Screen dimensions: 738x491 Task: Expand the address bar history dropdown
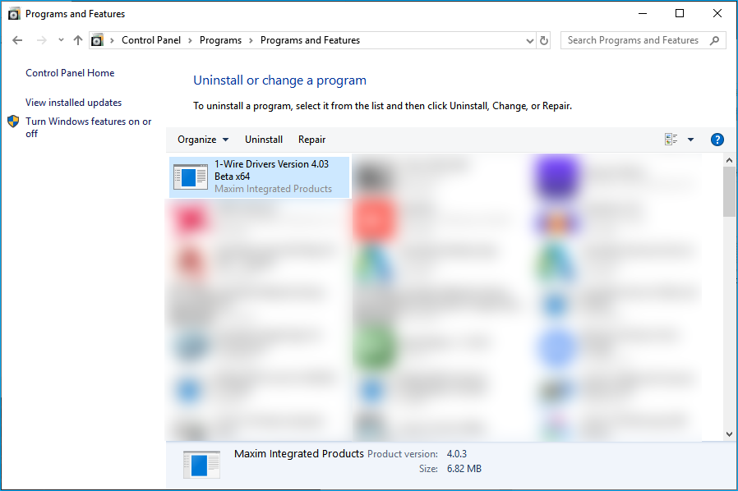tap(529, 41)
